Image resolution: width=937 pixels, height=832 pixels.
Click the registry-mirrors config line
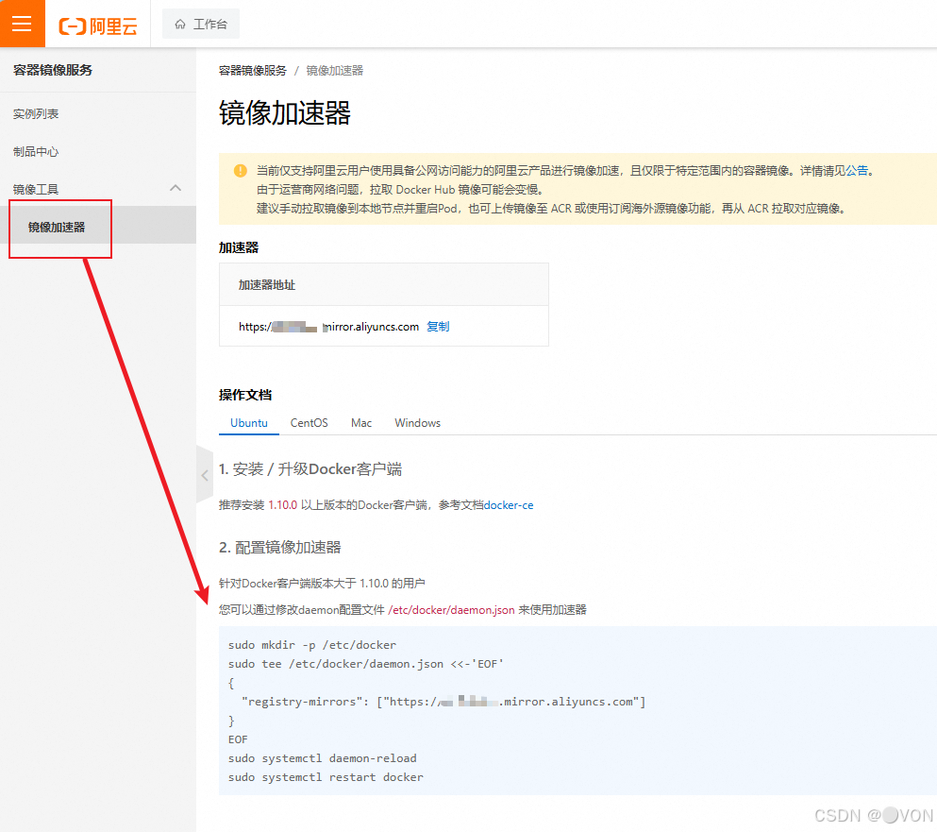point(443,702)
